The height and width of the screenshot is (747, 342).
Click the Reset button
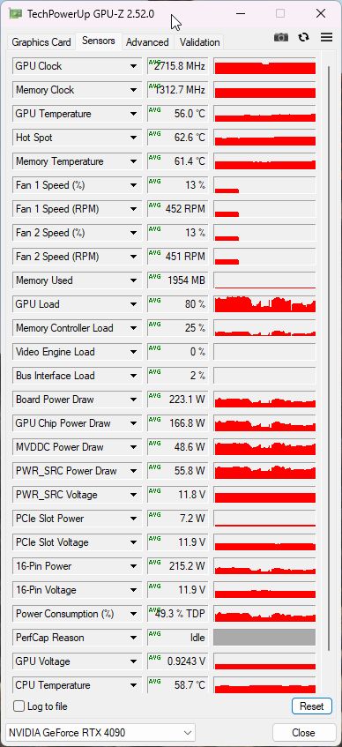coord(311,706)
